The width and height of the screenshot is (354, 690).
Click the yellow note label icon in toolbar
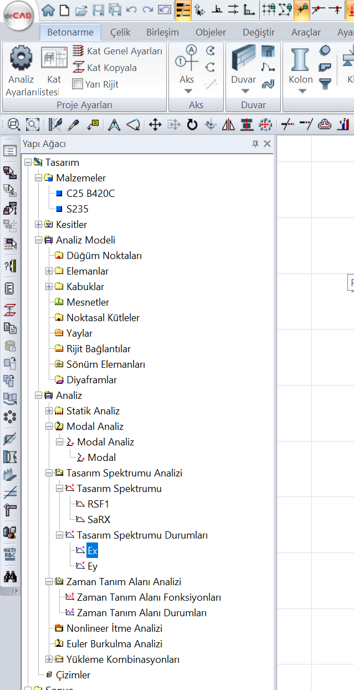pos(92,125)
